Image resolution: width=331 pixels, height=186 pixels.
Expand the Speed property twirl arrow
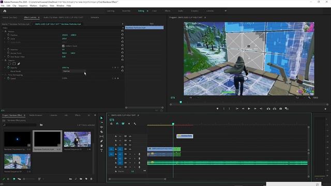tap(5, 78)
